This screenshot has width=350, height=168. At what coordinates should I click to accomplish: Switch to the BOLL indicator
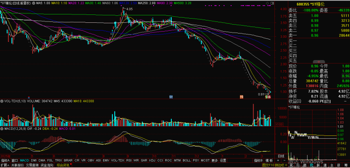tap(187, 161)
